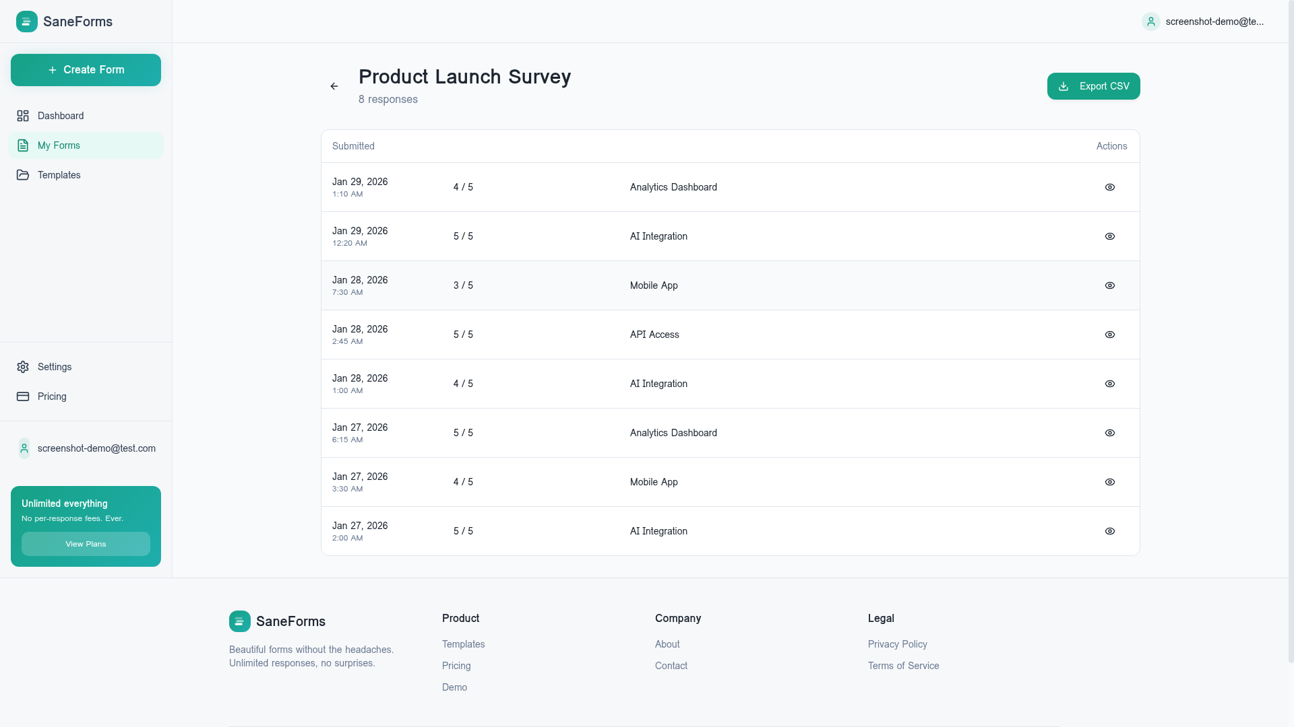Click the SaneForms logo in the footer
The width and height of the screenshot is (1294, 727).
(240, 621)
